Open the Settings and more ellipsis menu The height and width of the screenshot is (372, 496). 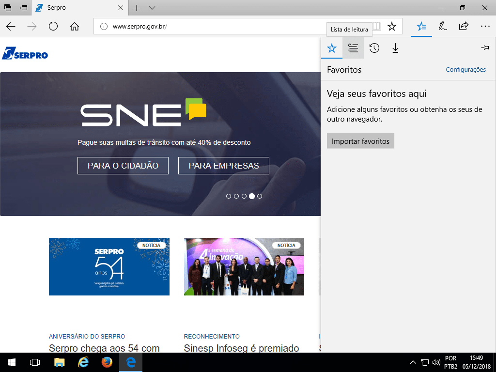click(485, 27)
